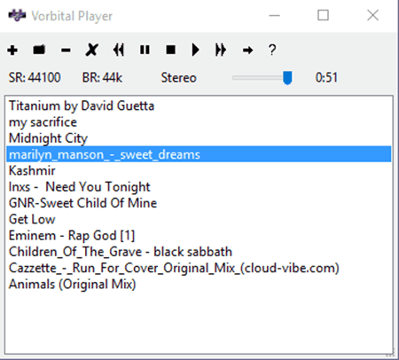Viewport: 399px width, 360px height.
Task: Remove selected track with minus icon
Action: pos(66,51)
